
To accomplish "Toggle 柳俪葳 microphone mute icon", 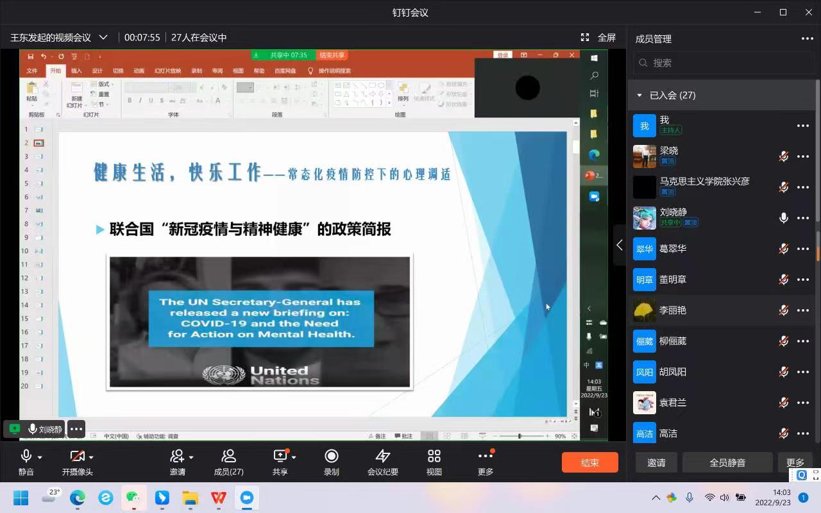I will (x=784, y=341).
